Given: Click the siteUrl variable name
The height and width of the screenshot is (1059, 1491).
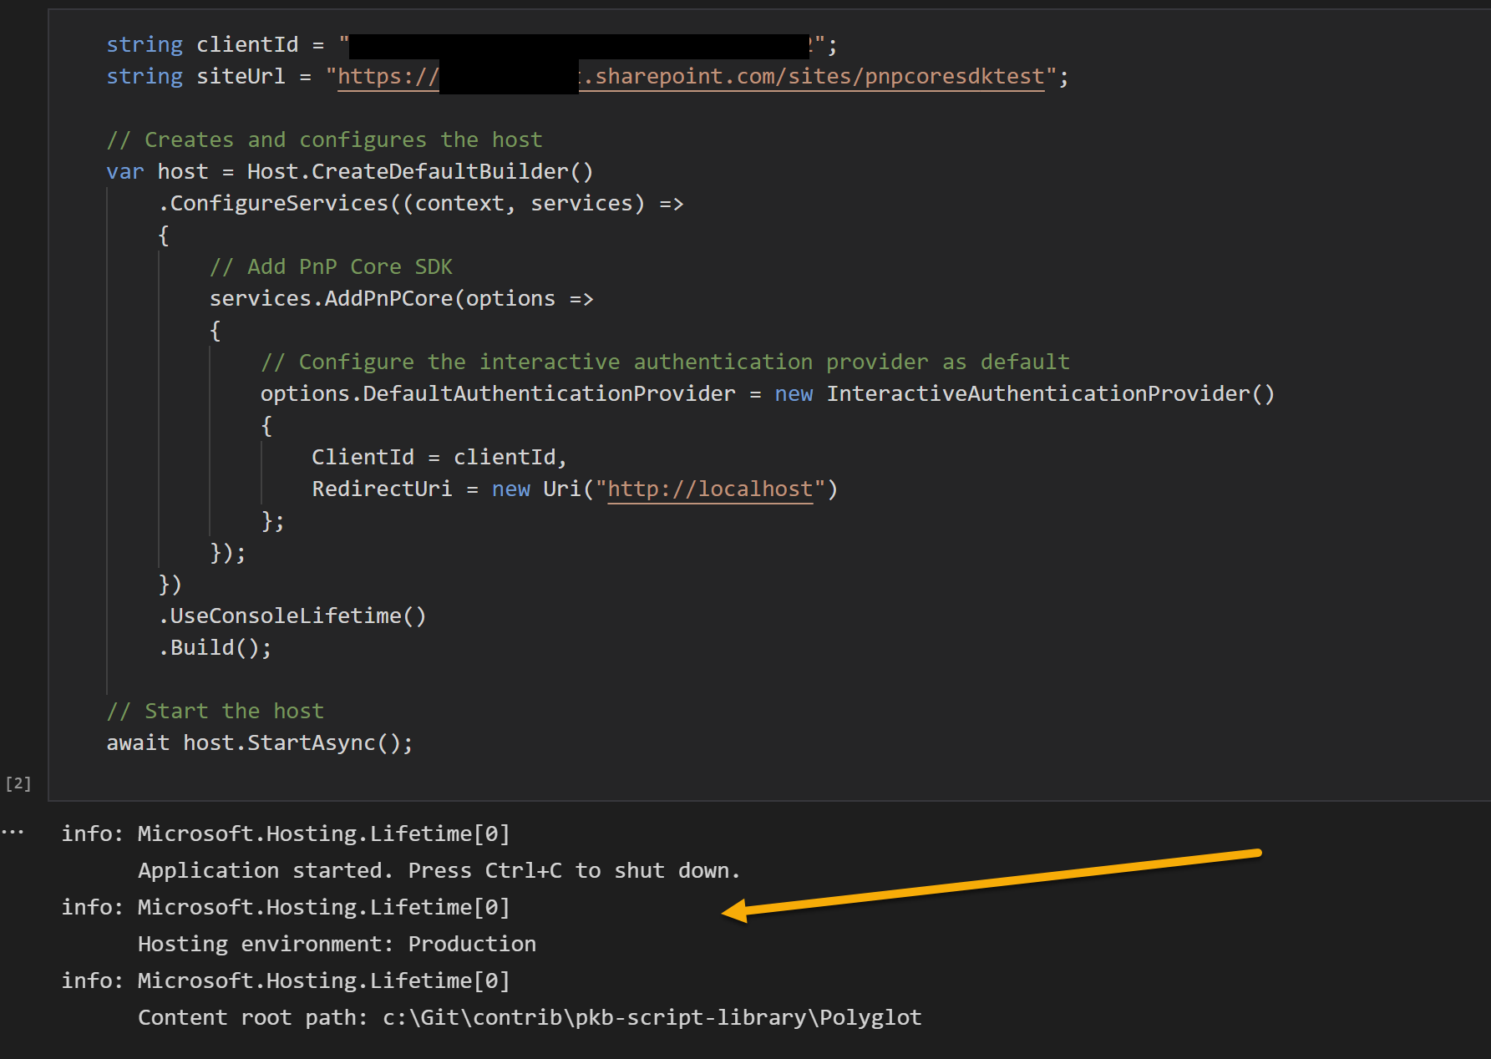Looking at the screenshot, I should click(241, 76).
